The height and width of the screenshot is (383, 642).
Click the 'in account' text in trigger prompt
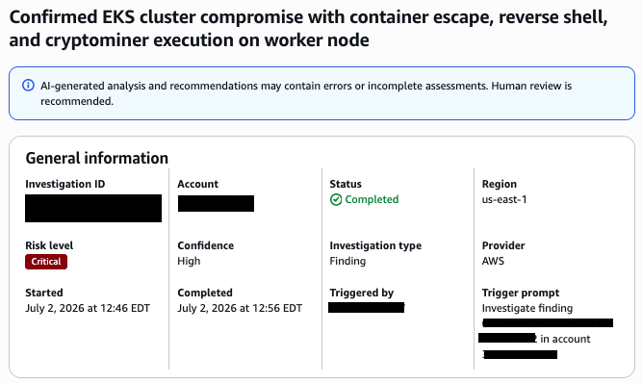(x=565, y=339)
